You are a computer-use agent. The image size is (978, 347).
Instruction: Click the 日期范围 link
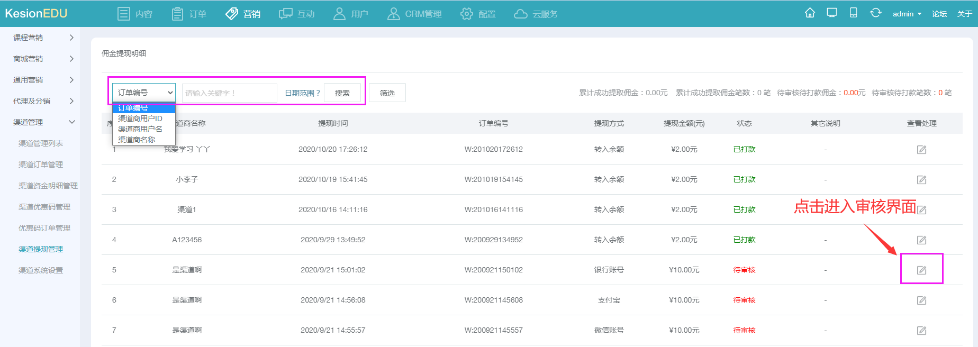click(x=302, y=93)
